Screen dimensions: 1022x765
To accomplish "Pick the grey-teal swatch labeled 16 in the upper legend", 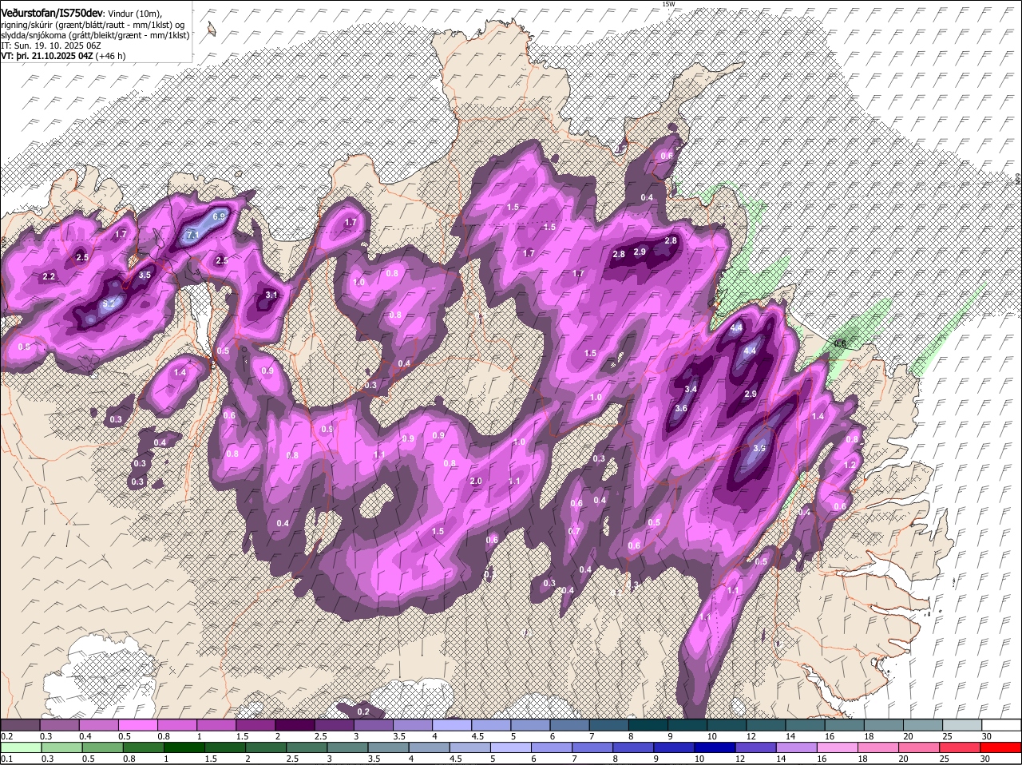I will point(845,724).
